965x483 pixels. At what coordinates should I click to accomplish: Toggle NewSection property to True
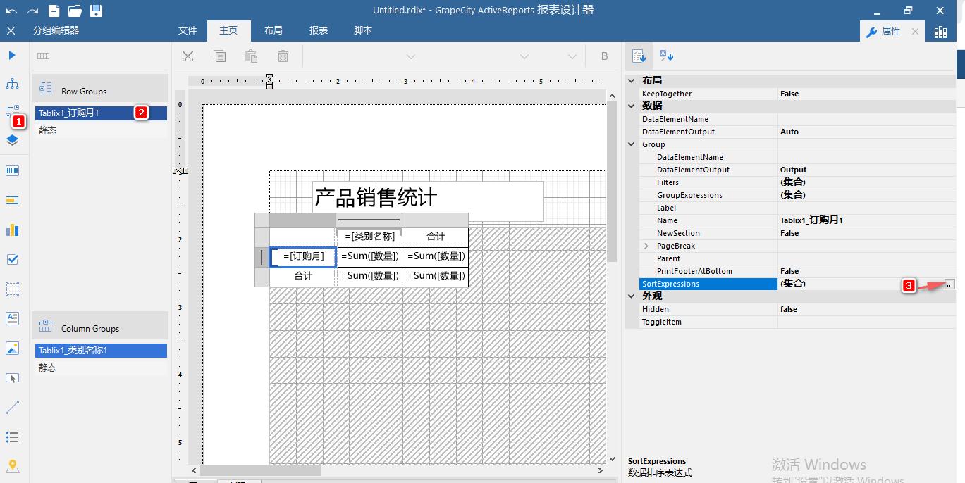pyautogui.click(x=789, y=232)
